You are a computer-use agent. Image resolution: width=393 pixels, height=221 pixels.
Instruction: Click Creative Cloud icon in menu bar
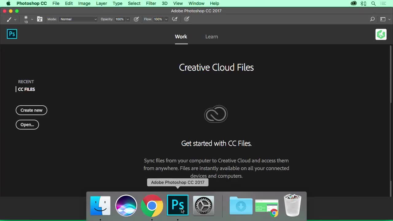tap(354, 3)
